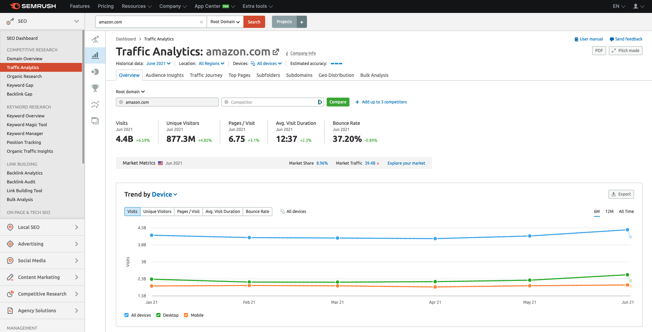
Task: Select the Bounce Rate chart metric
Action: [257, 212]
